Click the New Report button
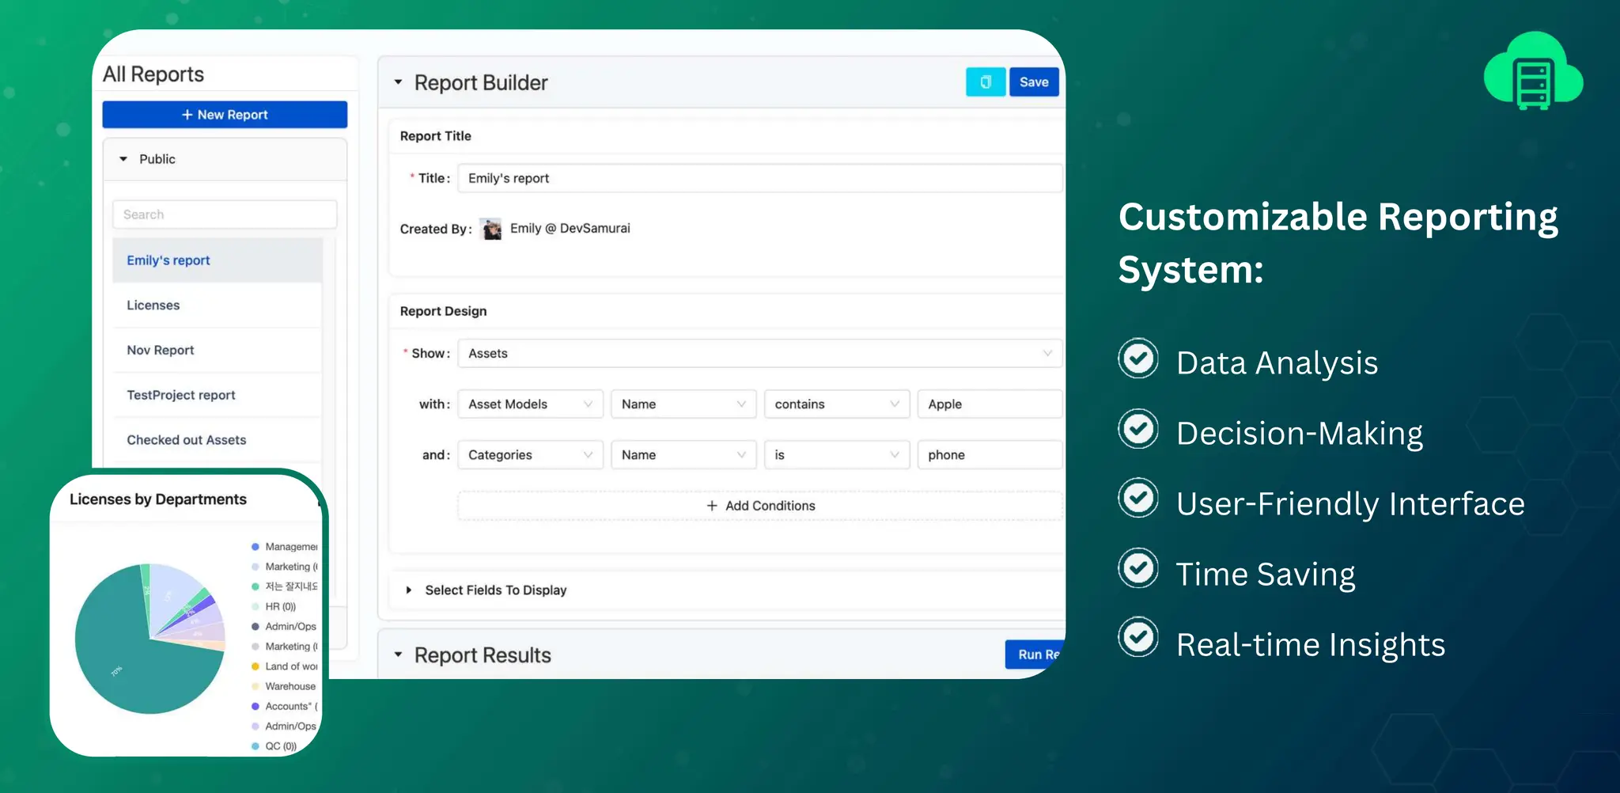This screenshot has width=1620, height=793. click(225, 115)
